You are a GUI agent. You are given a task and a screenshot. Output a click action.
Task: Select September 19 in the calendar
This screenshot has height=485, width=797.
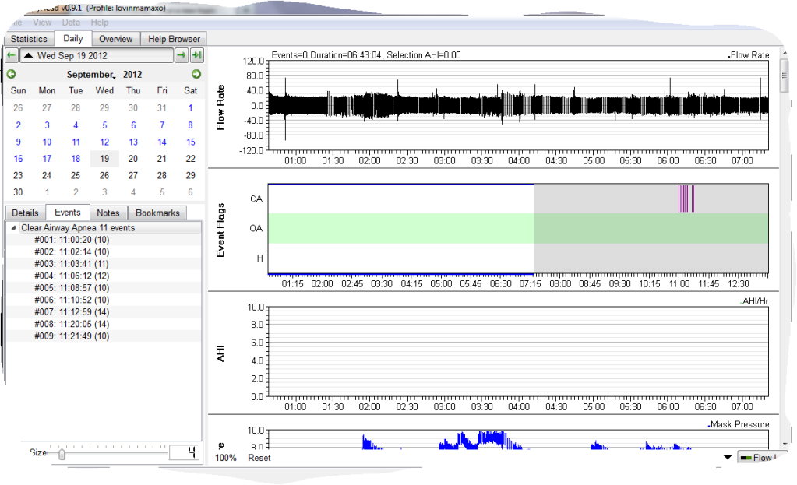pos(104,159)
